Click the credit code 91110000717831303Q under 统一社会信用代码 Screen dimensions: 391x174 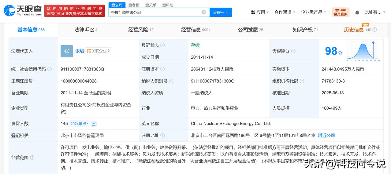click(82, 69)
